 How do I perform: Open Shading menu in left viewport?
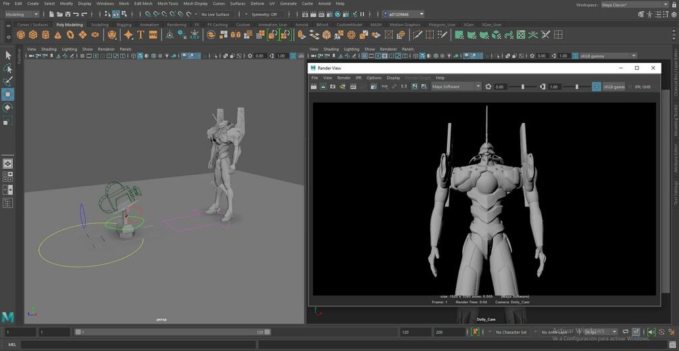49,49
